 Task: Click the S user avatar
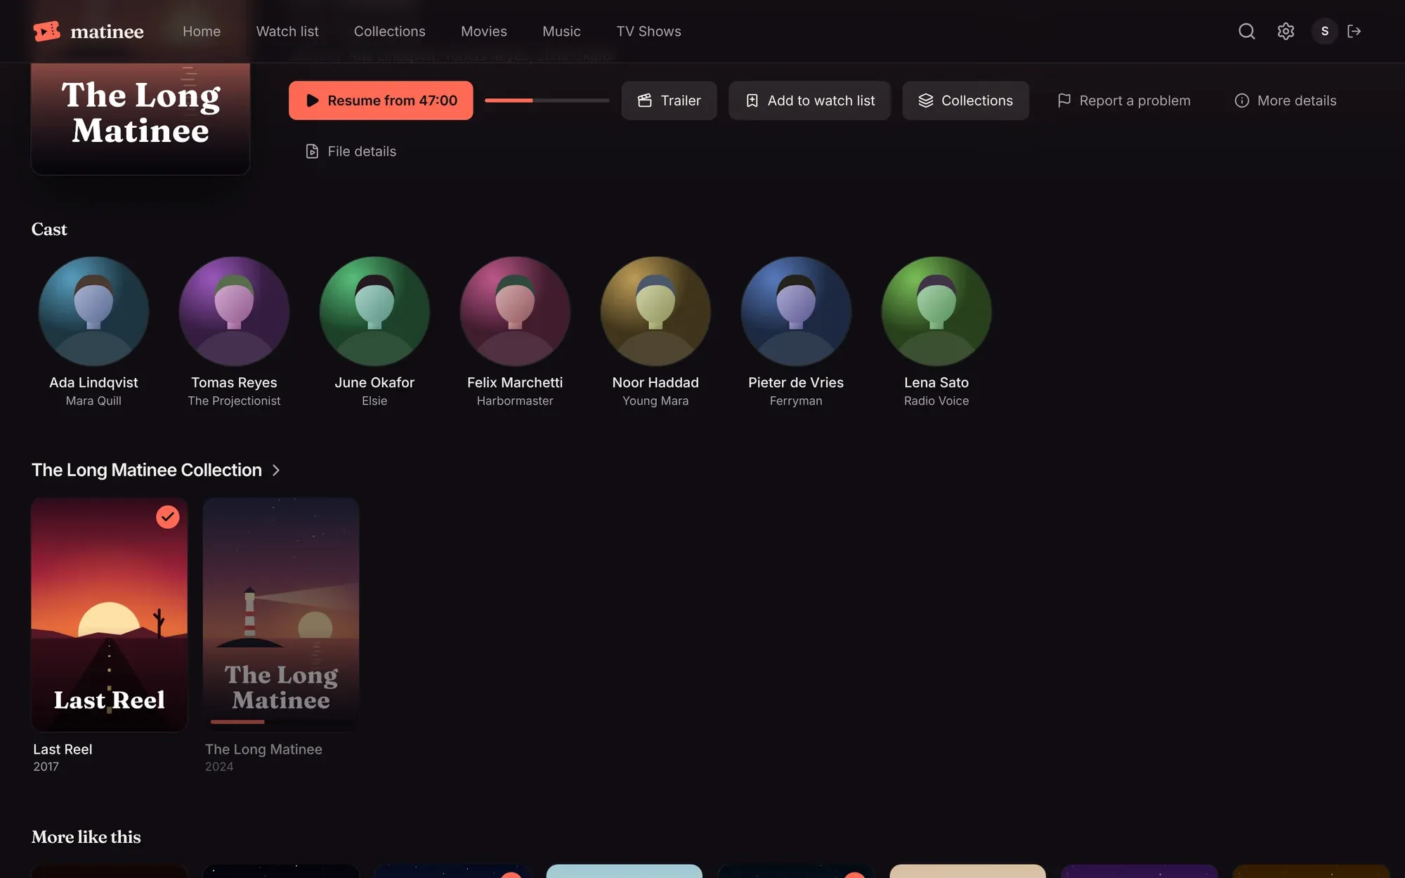click(1325, 31)
